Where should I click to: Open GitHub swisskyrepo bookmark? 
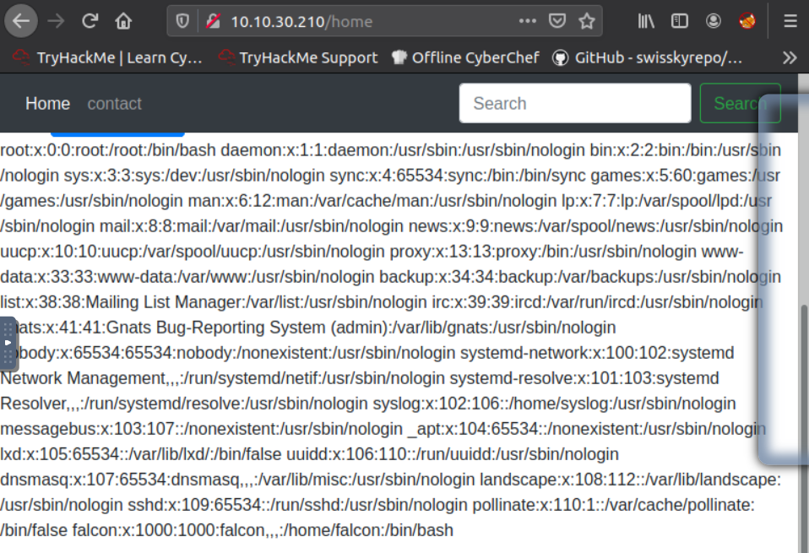click(x=648, y=57)
